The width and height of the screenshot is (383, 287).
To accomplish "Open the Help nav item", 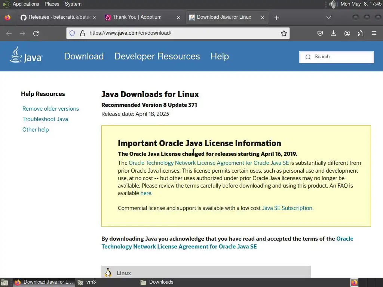I will point(220,56).
